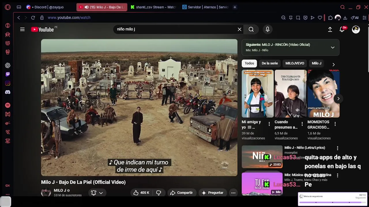The height and width of the screenshot is (207, 369).
Task: Select the 'De la serie' filter chip
Action: click(270, 63)
